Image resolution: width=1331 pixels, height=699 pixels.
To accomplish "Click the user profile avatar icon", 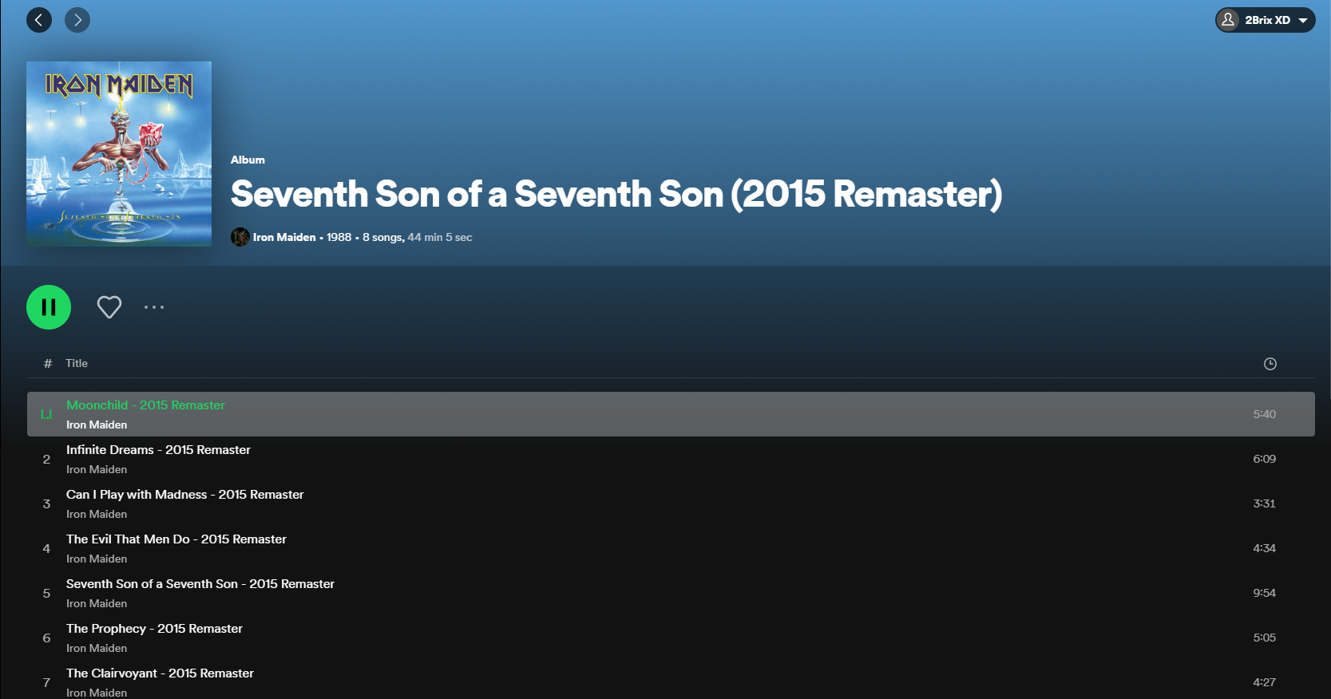I will click(1229, 20).
